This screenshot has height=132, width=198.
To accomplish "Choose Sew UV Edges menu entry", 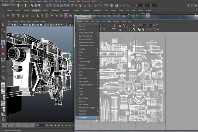I will click(x=83, y=105).
